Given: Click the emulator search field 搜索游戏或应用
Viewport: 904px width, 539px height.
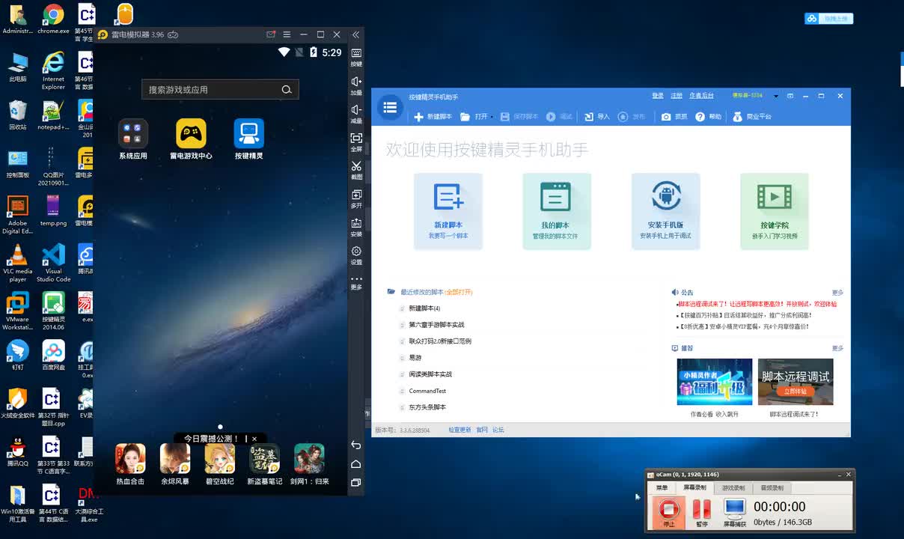Looking at the screenshot, I should pos(220,89).
